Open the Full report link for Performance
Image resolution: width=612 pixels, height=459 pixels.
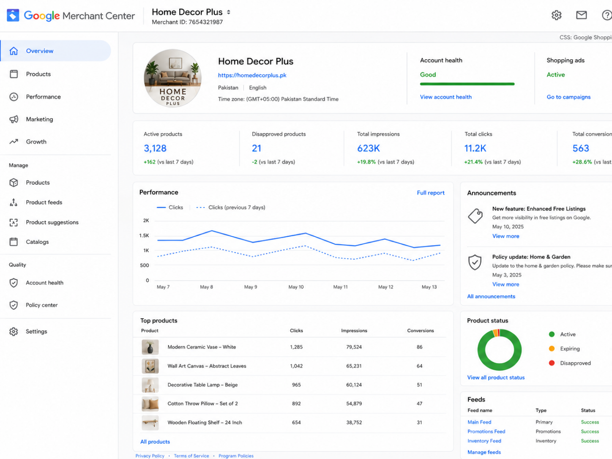(431, 193)
